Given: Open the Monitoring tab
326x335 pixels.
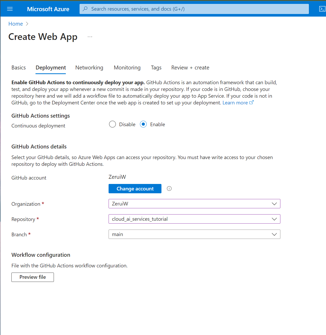Looking at the screenshot, I should tap(127, 68).
